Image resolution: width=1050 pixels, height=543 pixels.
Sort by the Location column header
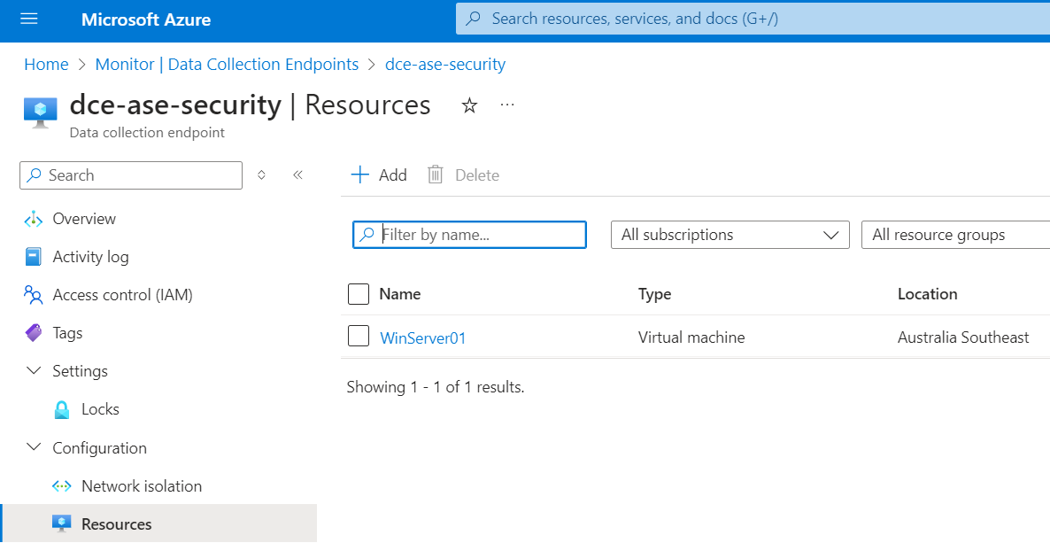pyautogui.click(x=928, y=293)
